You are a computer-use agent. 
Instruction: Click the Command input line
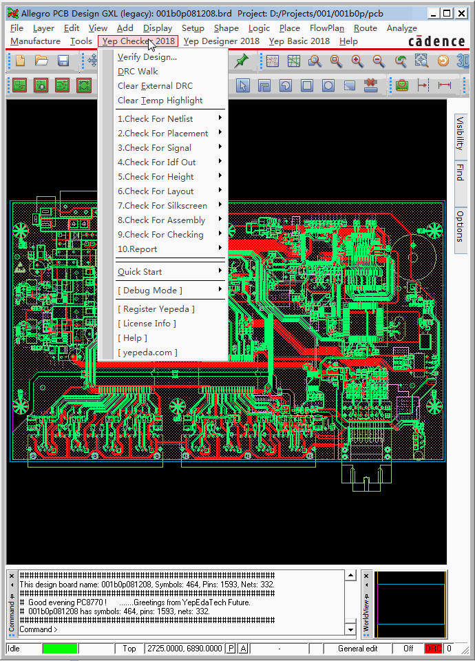pyautogui.click(x=181, y=629)
